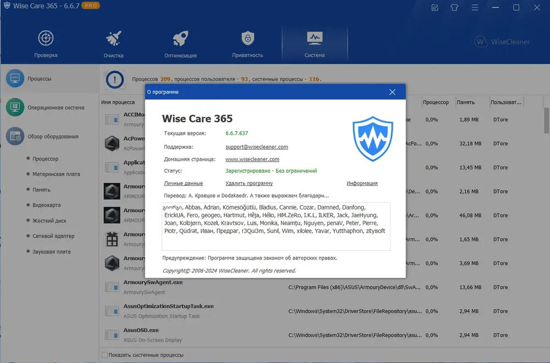Screen dimensions: 550x363
Task: Open the Информация link in the dialog
Action: pyautogui.click(x=362, y=183)
